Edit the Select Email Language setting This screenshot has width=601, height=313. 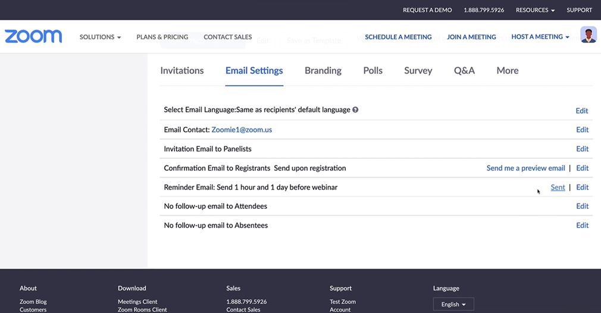(x=582, y=111)
